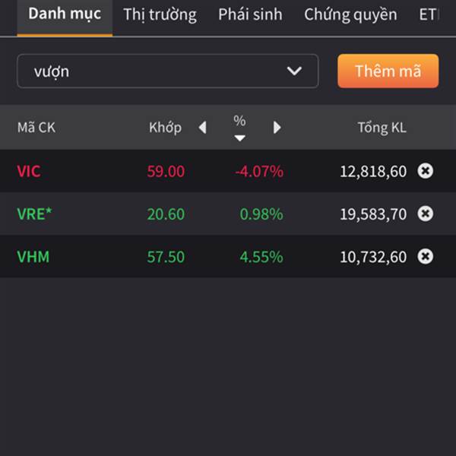Sort by the Mã CK column header

(36, 128)
